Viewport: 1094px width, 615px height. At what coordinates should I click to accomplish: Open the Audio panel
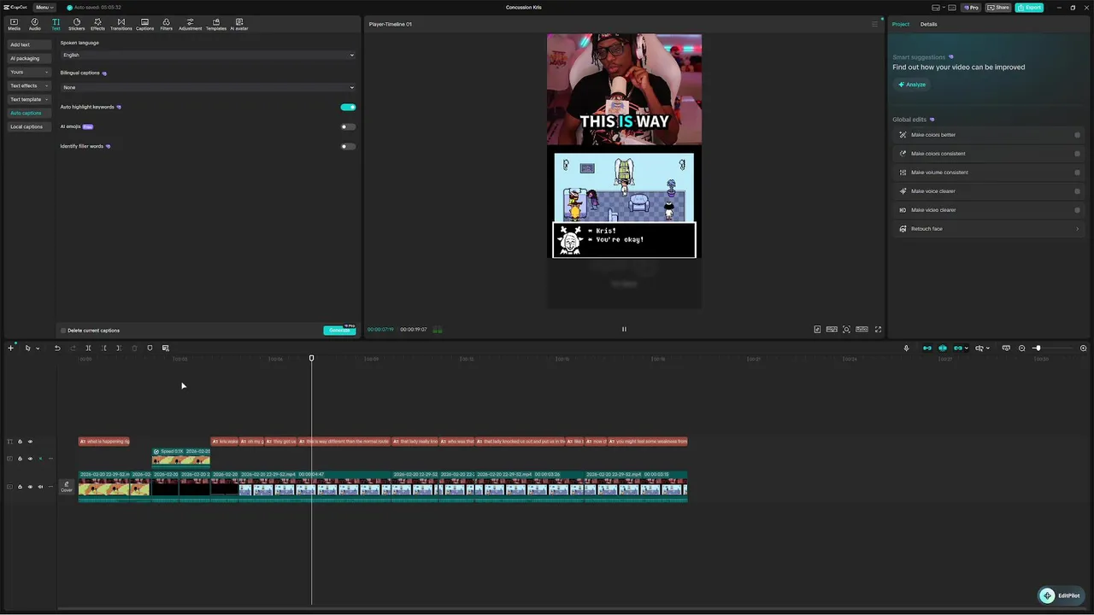click(x=35, y=24)
